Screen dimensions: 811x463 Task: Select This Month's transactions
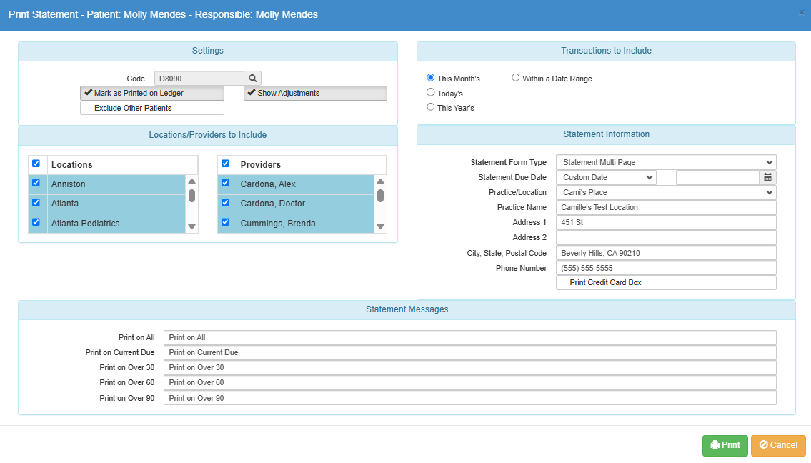point(430,78)
